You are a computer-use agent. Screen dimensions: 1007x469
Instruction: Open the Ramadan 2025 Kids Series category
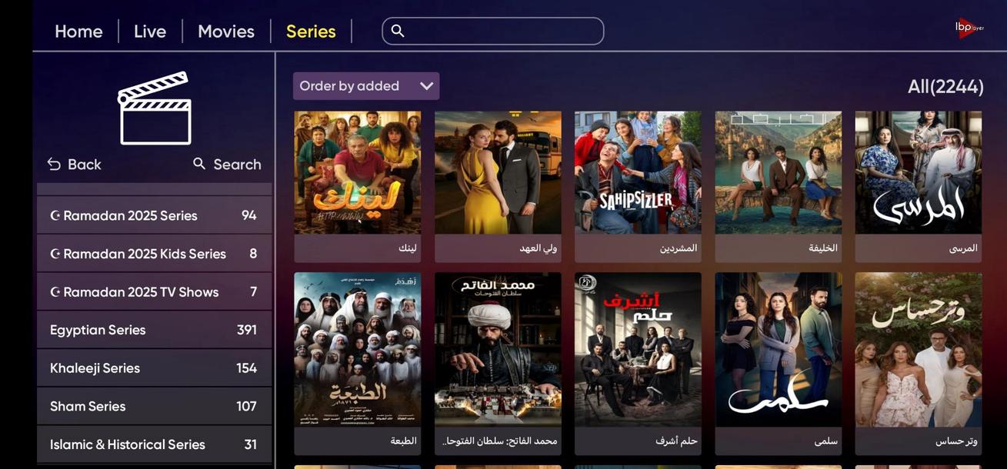point(155,254)
